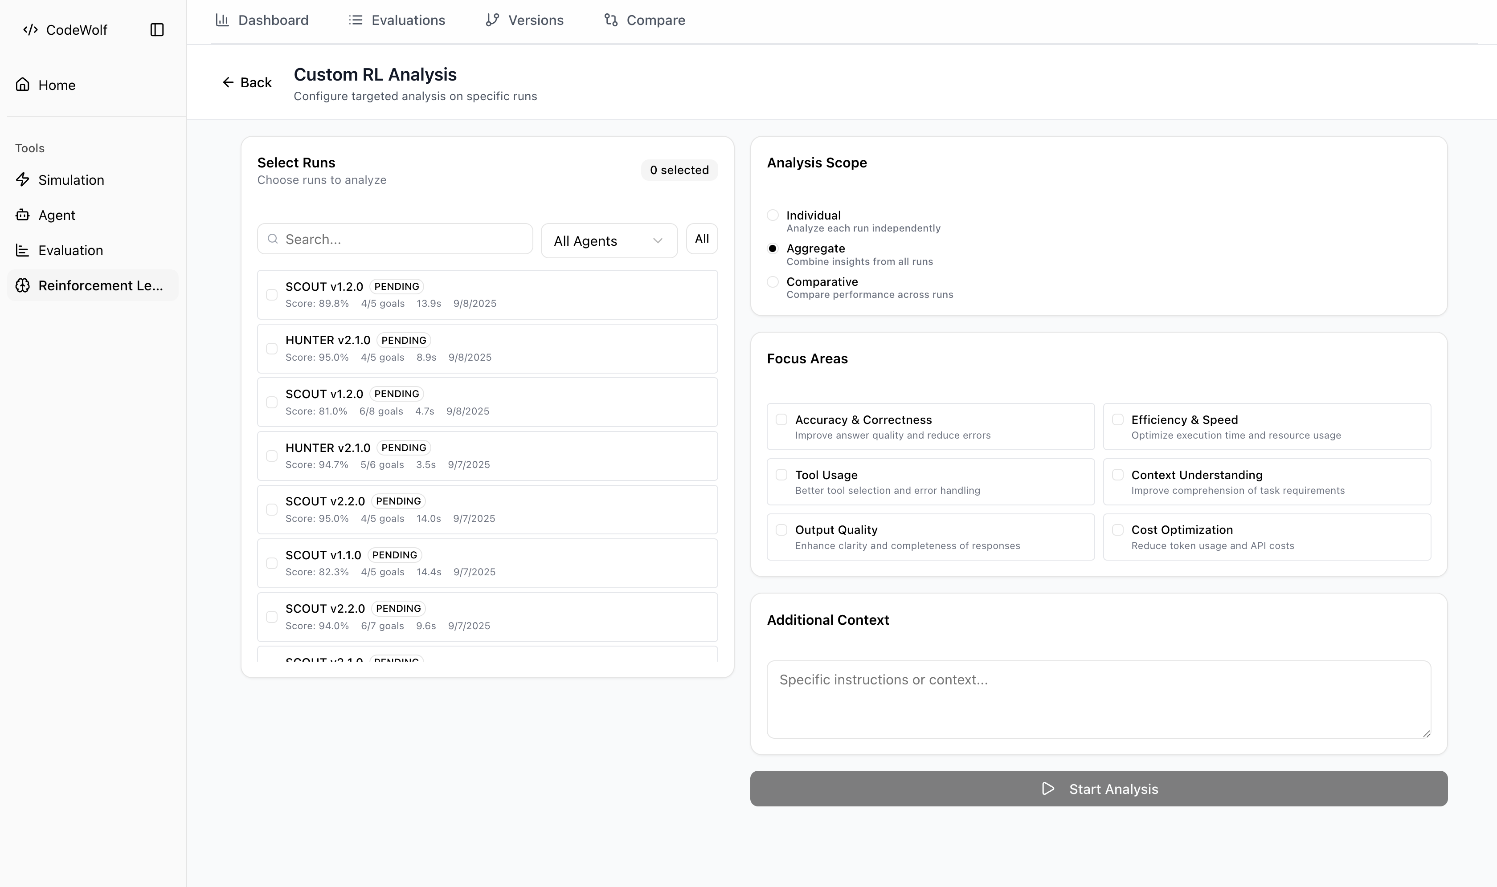Image resolution: width=1497 pixels, height=887 pixels.
Task: Select the Individual analysis scope radio button
Action: click(x=773, y=215)
